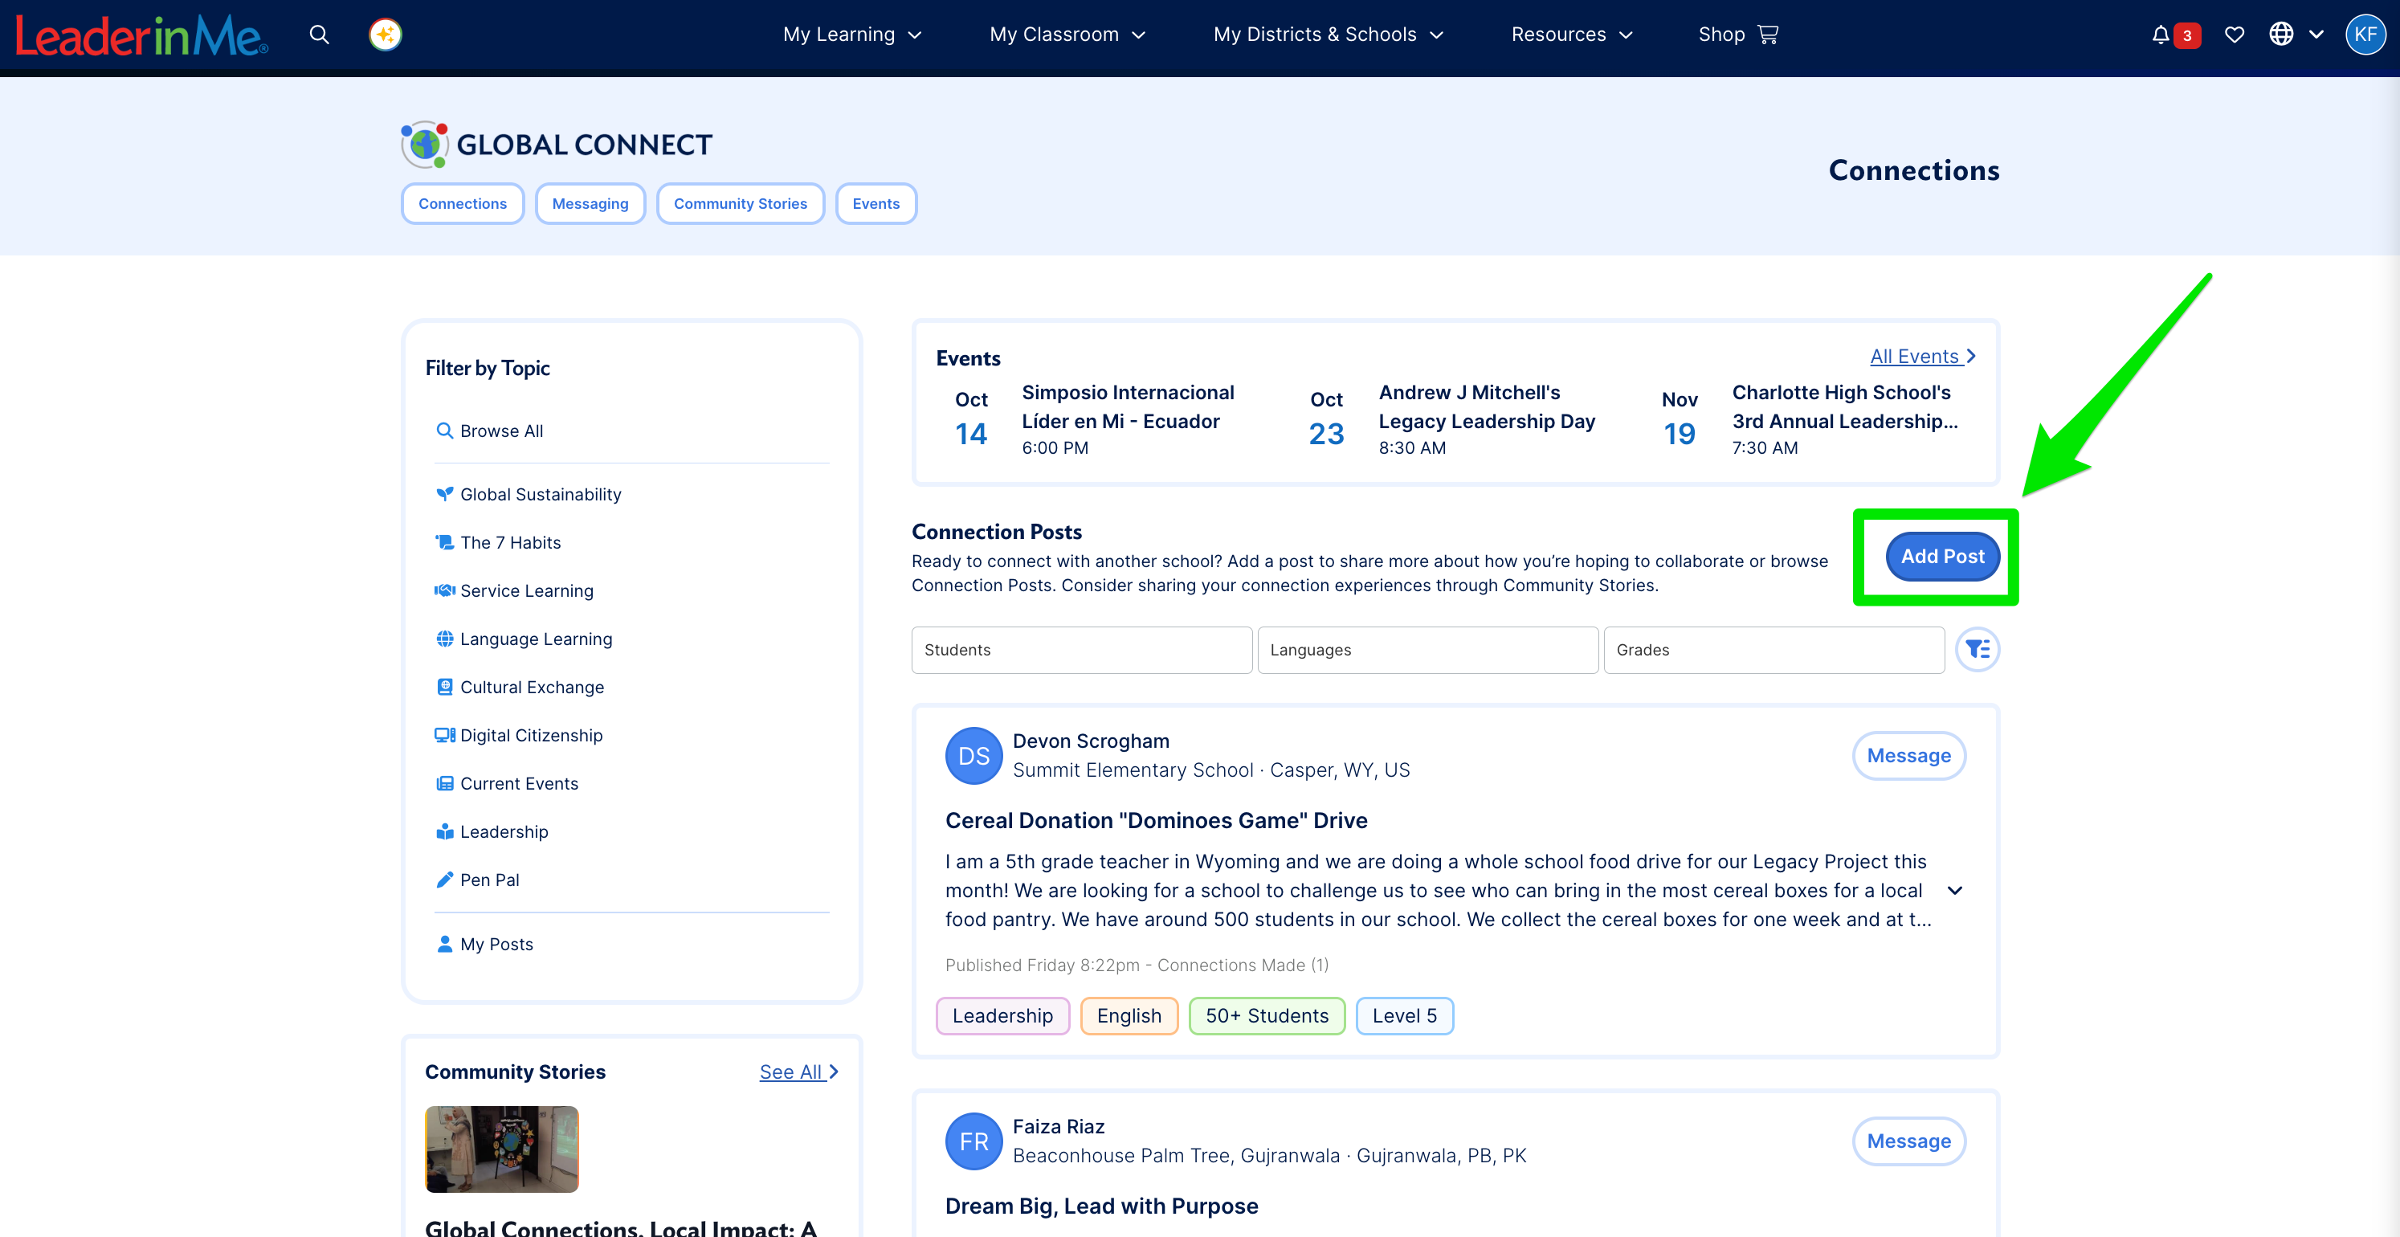The image size is (2400, 1237).
Task: Open Simposio Internacional Líder en Mi event
Action: [x=1128, y=407]
